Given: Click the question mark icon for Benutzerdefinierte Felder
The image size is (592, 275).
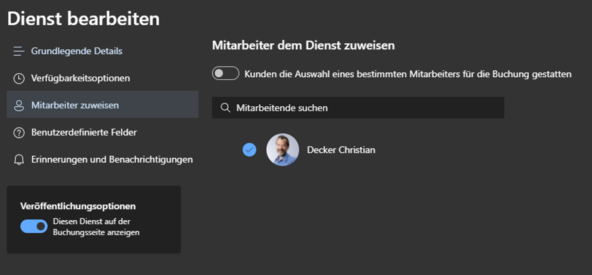Looking at the screenshot, I should [18, 133].
